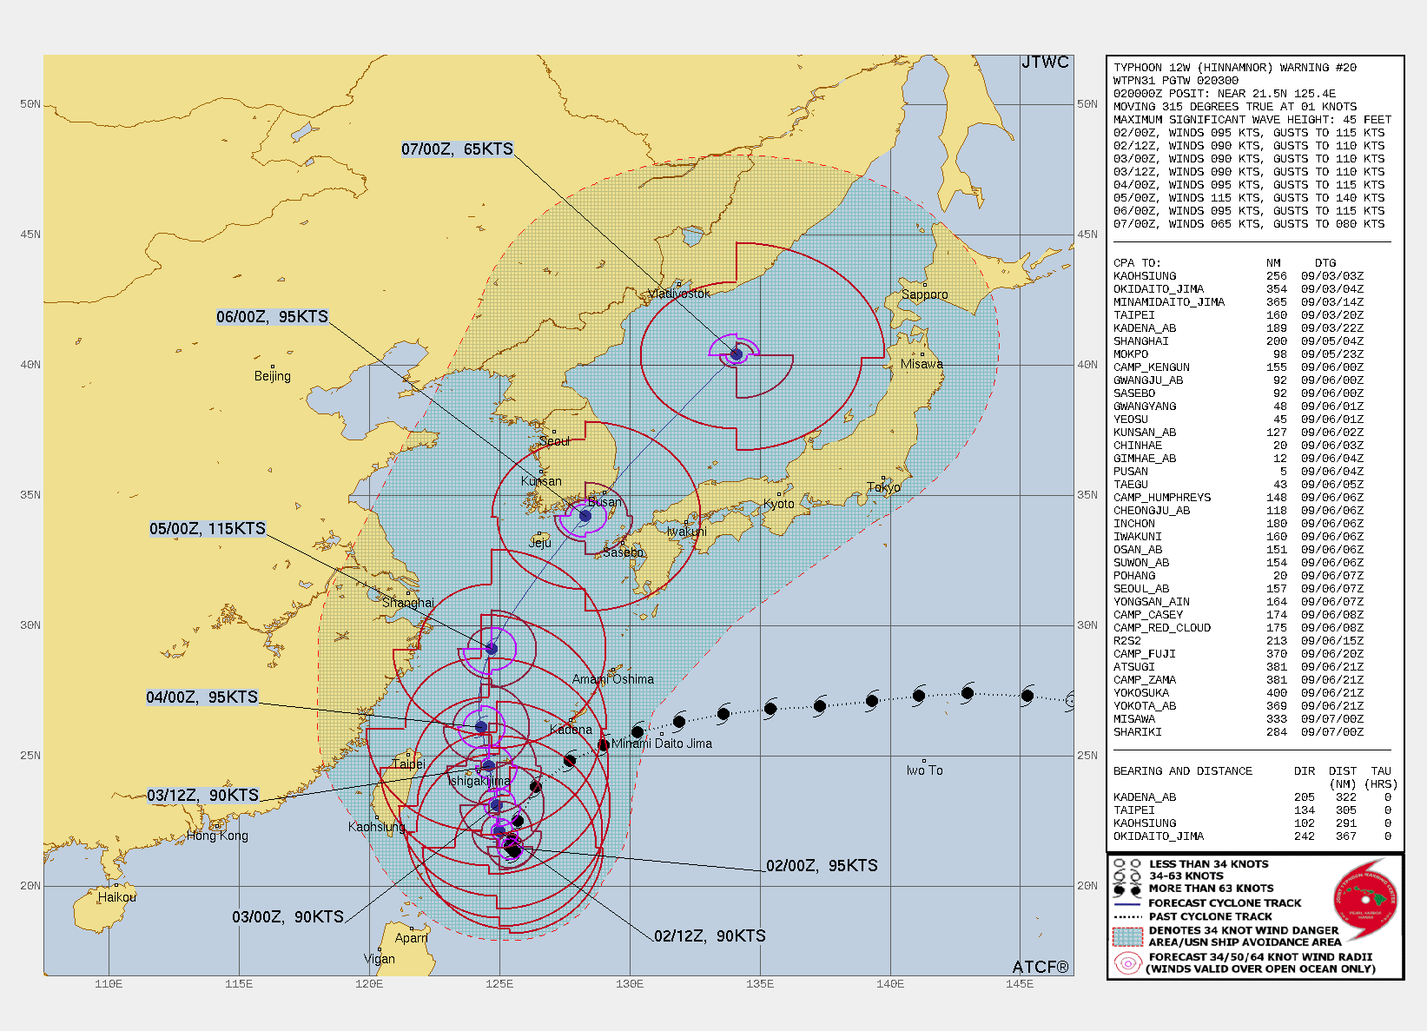Click the 'CPA TO:' table header
The height and width of the screenshot is (1031, 1427).
pos(1137,263)
